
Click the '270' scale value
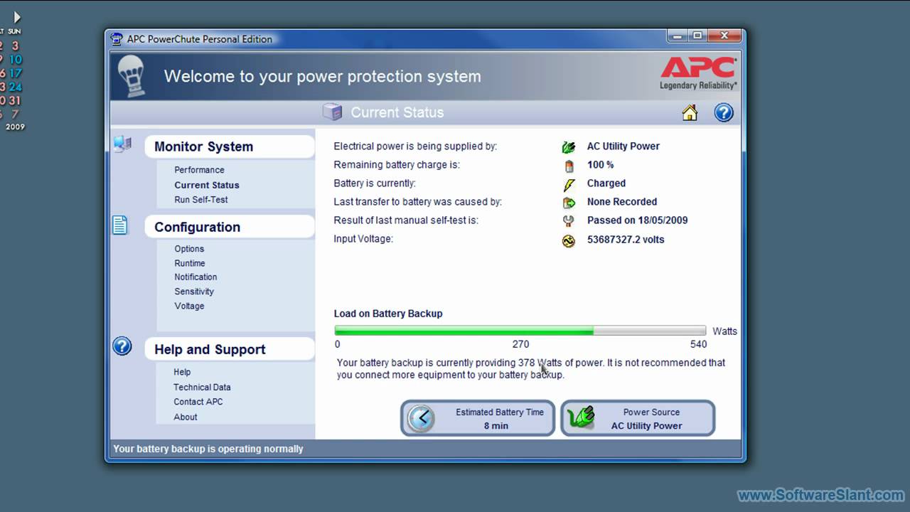point(520,344)
